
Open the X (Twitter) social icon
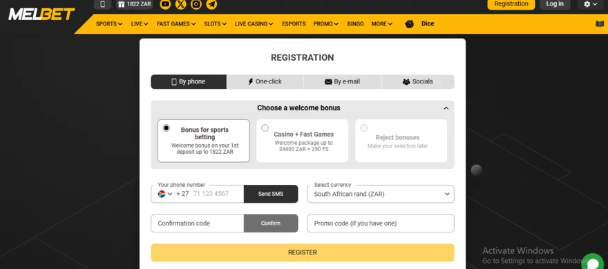pyautogui.click(x=181, y=4)
